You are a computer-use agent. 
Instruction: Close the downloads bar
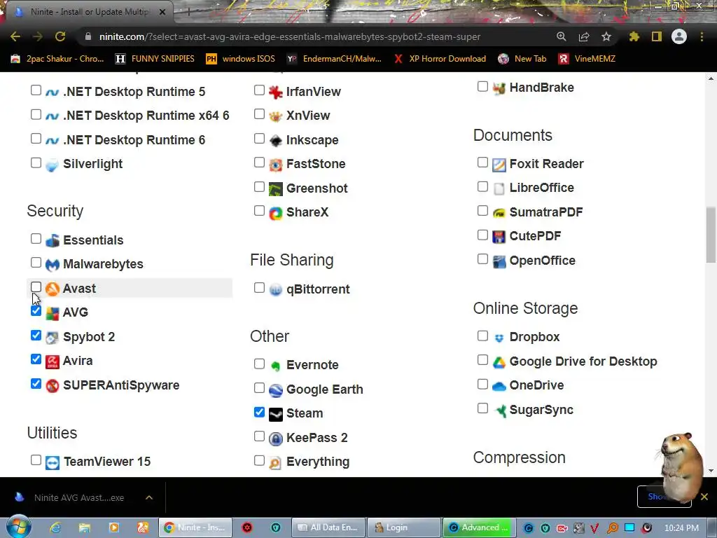[704, 497]
